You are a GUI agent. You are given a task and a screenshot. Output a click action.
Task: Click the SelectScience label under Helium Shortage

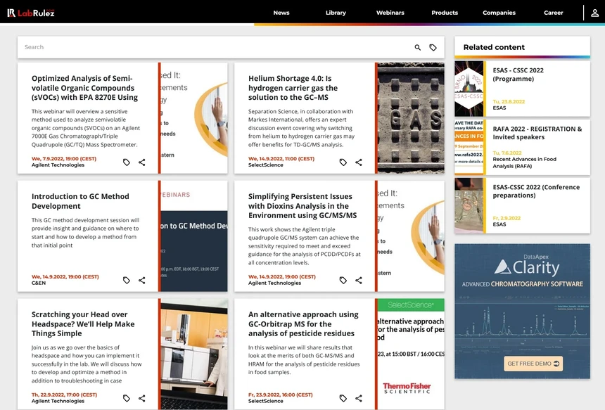point(265,165)
